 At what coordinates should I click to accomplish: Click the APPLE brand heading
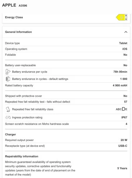(x=9, y=5)
